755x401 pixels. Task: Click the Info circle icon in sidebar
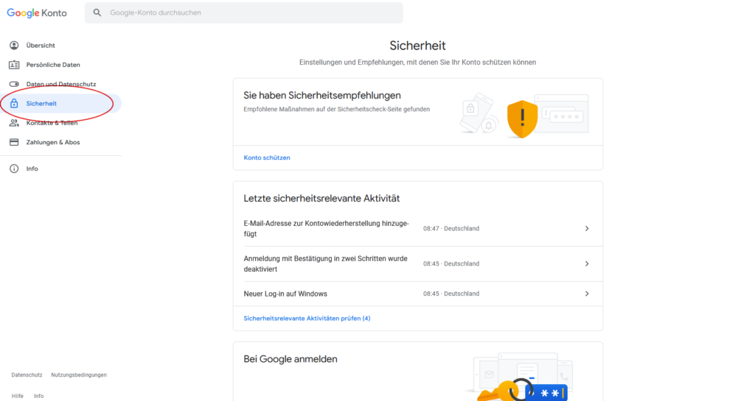14,168
